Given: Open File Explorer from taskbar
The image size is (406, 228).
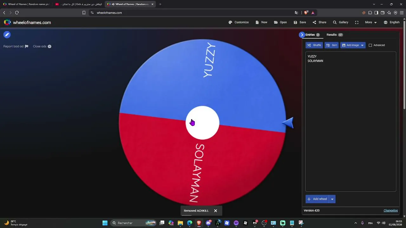Looking at the screenshot, I should [x=180, y=223].
